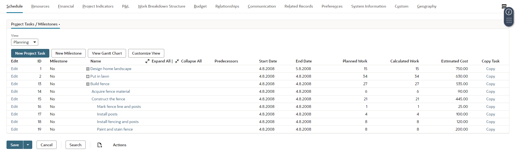Open the Actions menu
The image size is (515, 153).
click(120, 145)
